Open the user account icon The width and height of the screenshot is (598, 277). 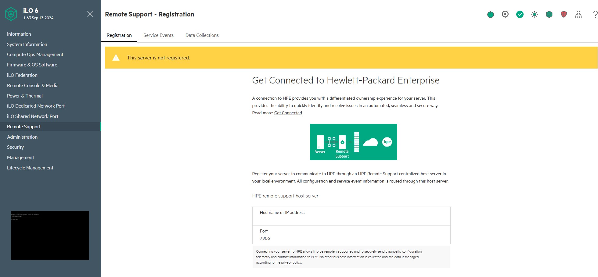coord(578,14)
